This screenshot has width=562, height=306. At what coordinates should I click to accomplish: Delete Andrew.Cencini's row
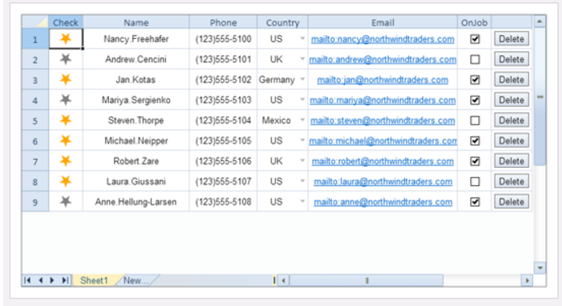tap(512, 59)
